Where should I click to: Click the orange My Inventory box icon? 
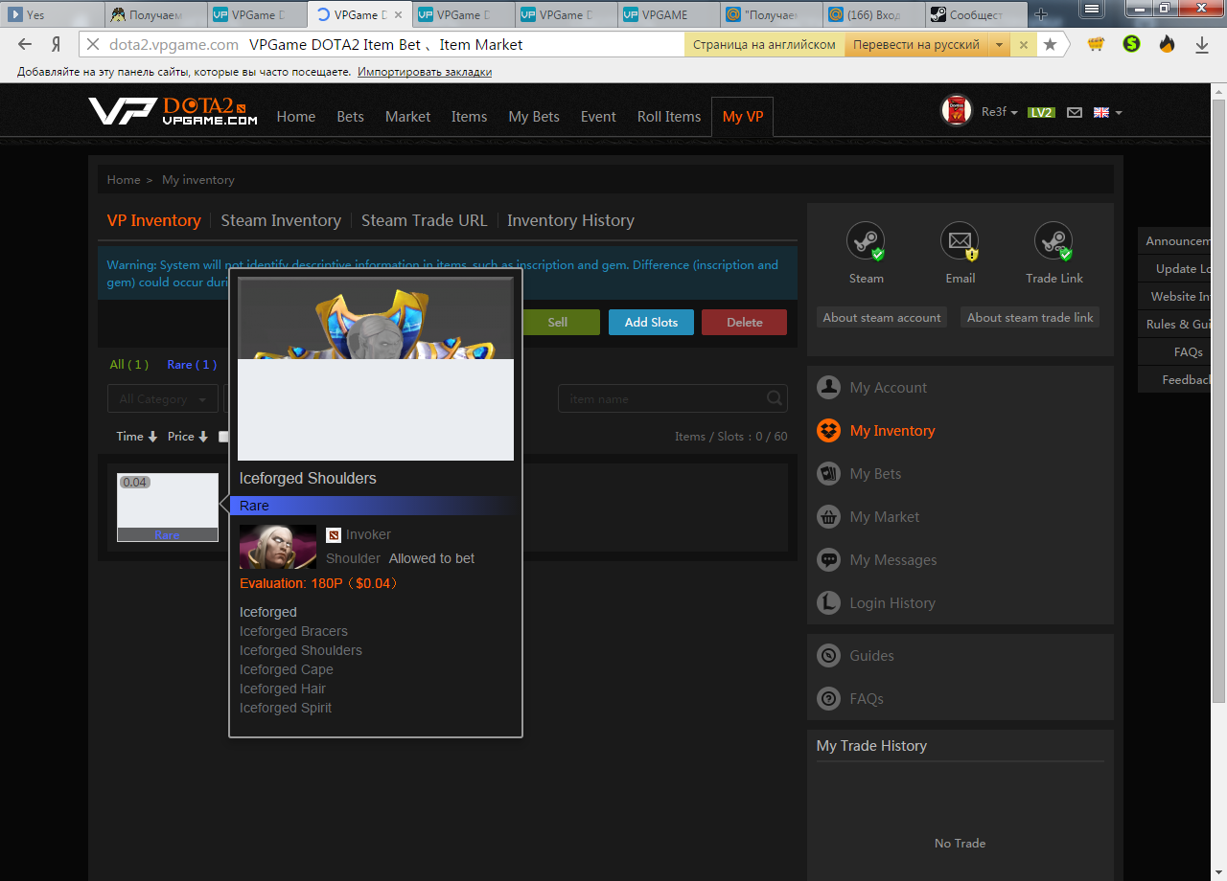point(828,431)
